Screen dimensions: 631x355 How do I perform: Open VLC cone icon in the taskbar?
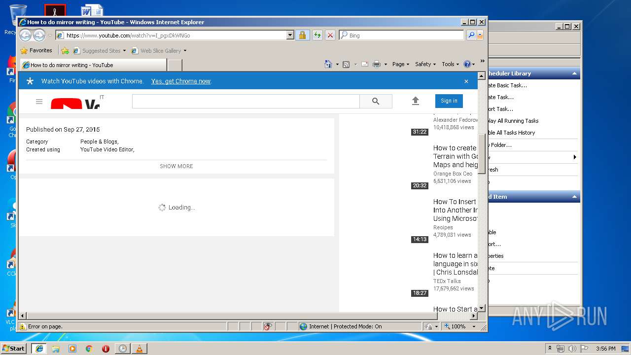pos(139,348)
